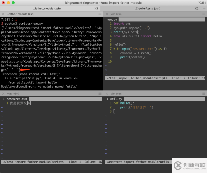207x173 pixels.
Task: Click 'content = f.read()' line
Action: point(136,53)
